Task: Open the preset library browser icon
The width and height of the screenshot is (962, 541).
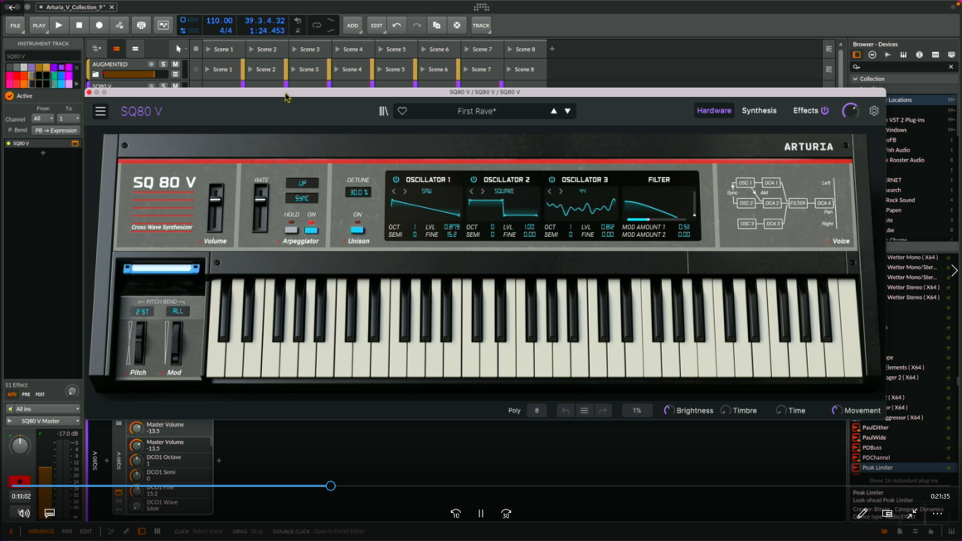Action: click(x=383, y=111)
